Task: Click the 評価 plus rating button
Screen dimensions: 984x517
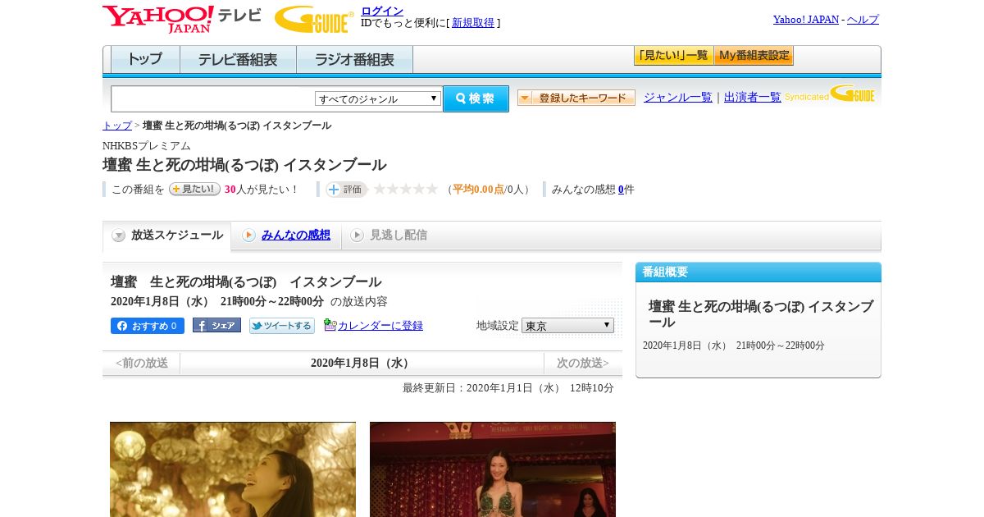Action: (346, 190)
